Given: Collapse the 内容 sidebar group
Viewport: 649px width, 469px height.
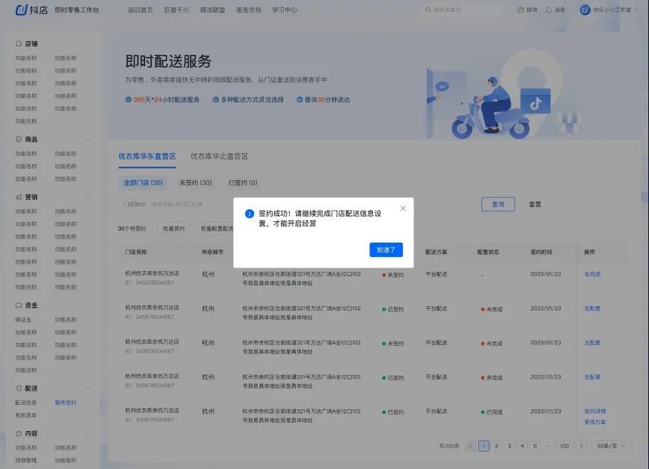Looking at the screenshot, I should click(88, 433).
